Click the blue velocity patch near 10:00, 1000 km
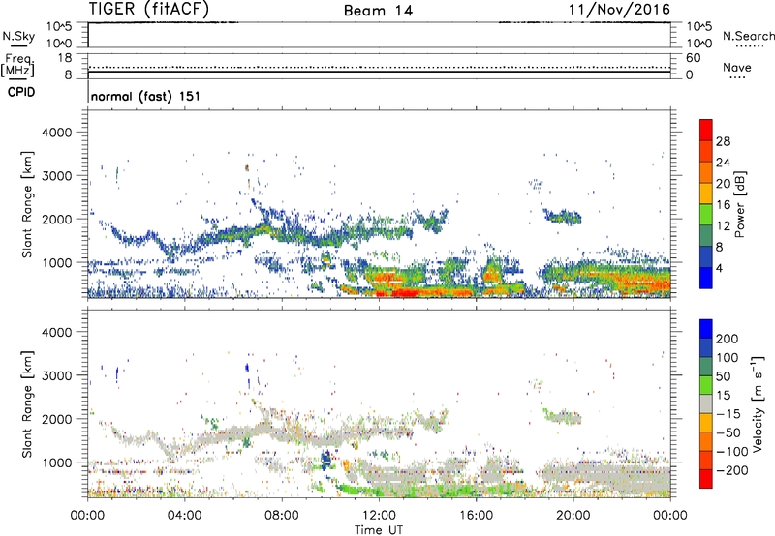775x536 pixels. coord(325,460)
